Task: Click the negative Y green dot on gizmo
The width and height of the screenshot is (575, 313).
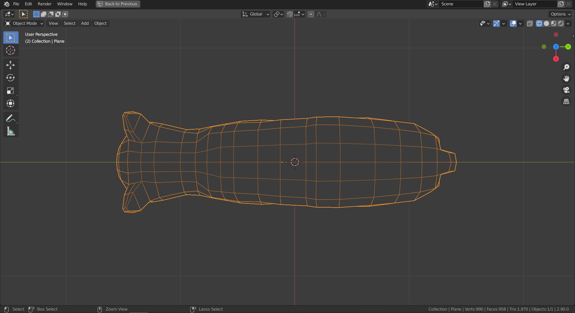Action: 544,47
